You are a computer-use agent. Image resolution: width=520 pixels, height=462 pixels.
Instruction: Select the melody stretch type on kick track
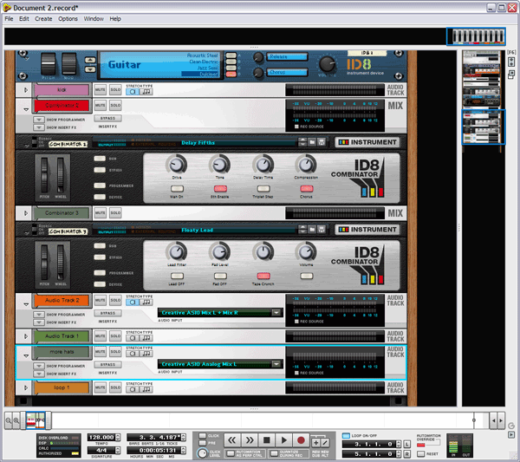click(x=146, y=93)
